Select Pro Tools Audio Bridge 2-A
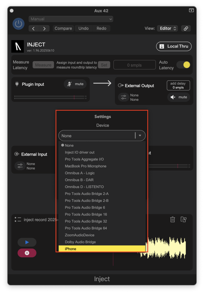The width and height of the screenshot is (204, 294). [x=102, y=194]
